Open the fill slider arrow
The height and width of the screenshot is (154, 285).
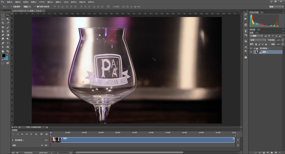[283, 44]
